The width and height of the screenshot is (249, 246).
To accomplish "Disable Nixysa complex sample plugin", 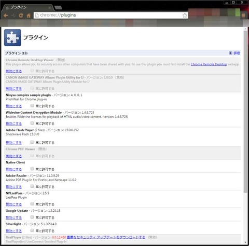I will [x=13, y=106].
